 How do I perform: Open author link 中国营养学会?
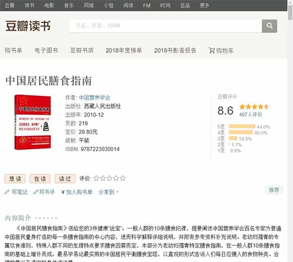click(95, 97)
